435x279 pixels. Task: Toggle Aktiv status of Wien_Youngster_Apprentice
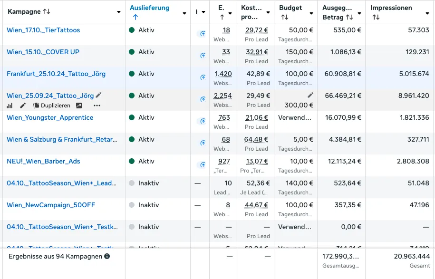click(x=132, y=118)
